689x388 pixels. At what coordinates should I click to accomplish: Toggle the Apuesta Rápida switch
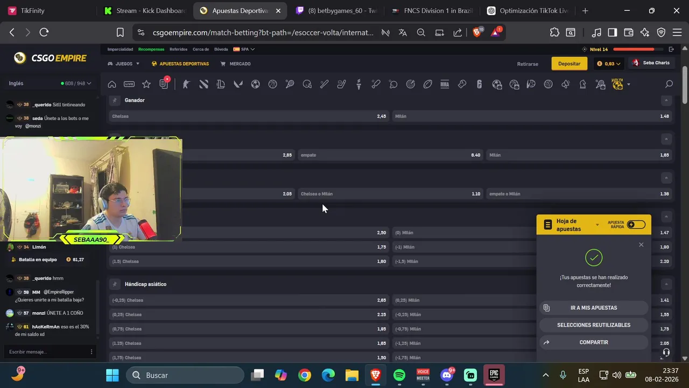(x=636, y=225)
